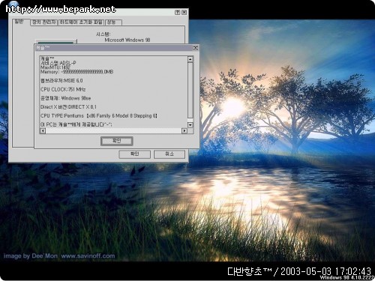Click the '시스템:' label in System Properties
This screenshot has width=375, height=281.
(103, 34)
